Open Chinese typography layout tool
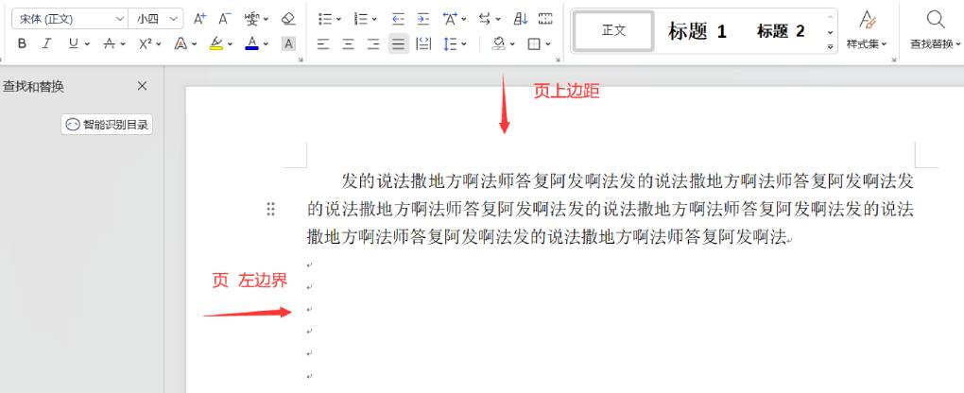The width and height of the screenshot is (964, 393). coord(450,19)
